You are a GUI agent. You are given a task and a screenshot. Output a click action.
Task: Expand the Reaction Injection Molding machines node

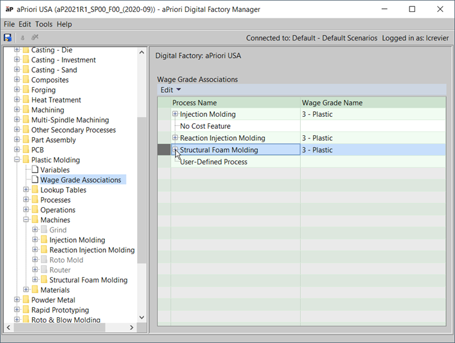35,250
